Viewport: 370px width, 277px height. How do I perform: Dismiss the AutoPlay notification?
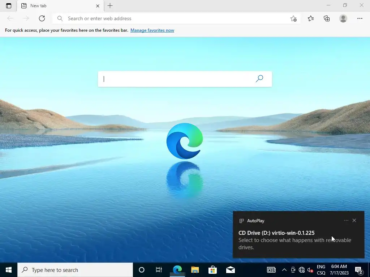354,220
